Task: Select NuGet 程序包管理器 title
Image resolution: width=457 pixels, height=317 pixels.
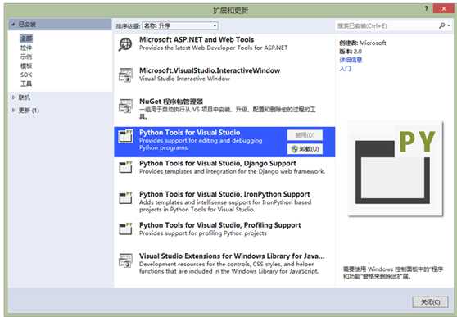Action: 171,102
